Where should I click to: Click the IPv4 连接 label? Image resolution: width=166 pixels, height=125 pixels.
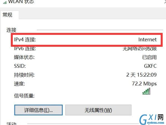click(x=25, y=40)
